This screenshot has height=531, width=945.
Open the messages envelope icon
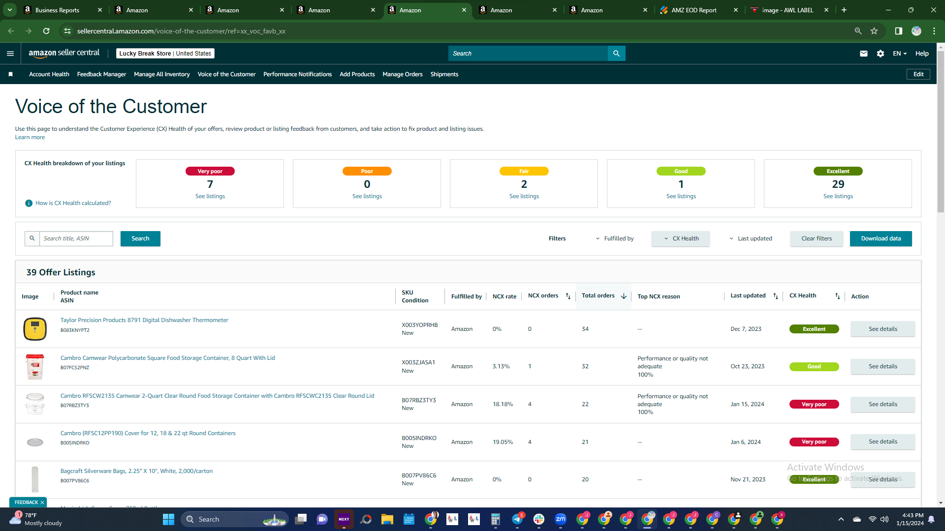(x=864, y=54)
